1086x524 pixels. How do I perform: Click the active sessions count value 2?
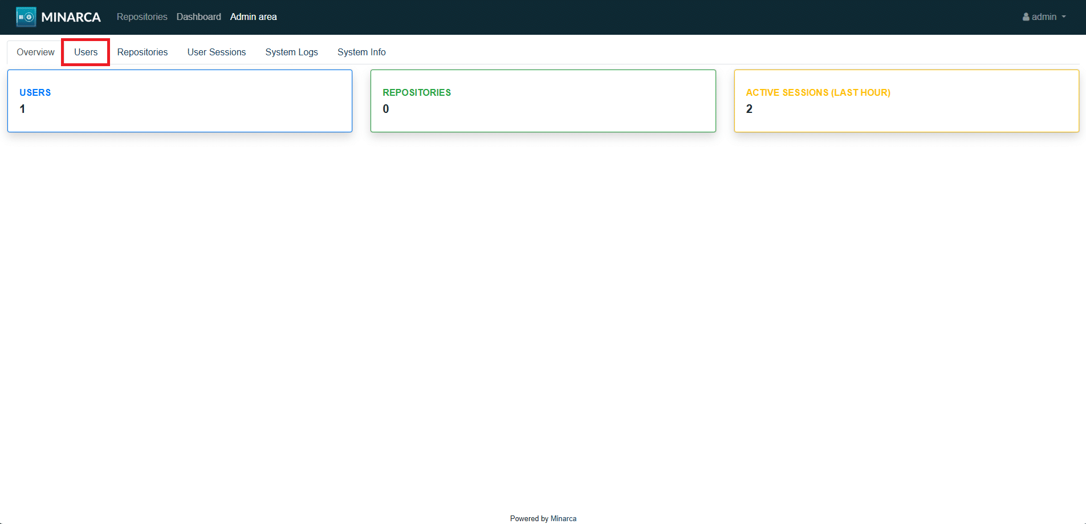pos(749,109)
